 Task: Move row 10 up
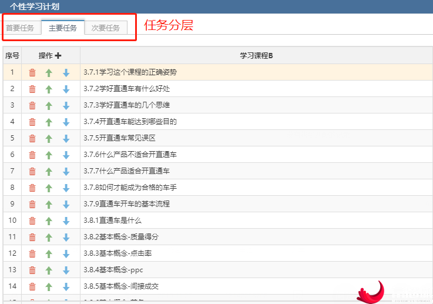tap(49, 221)
